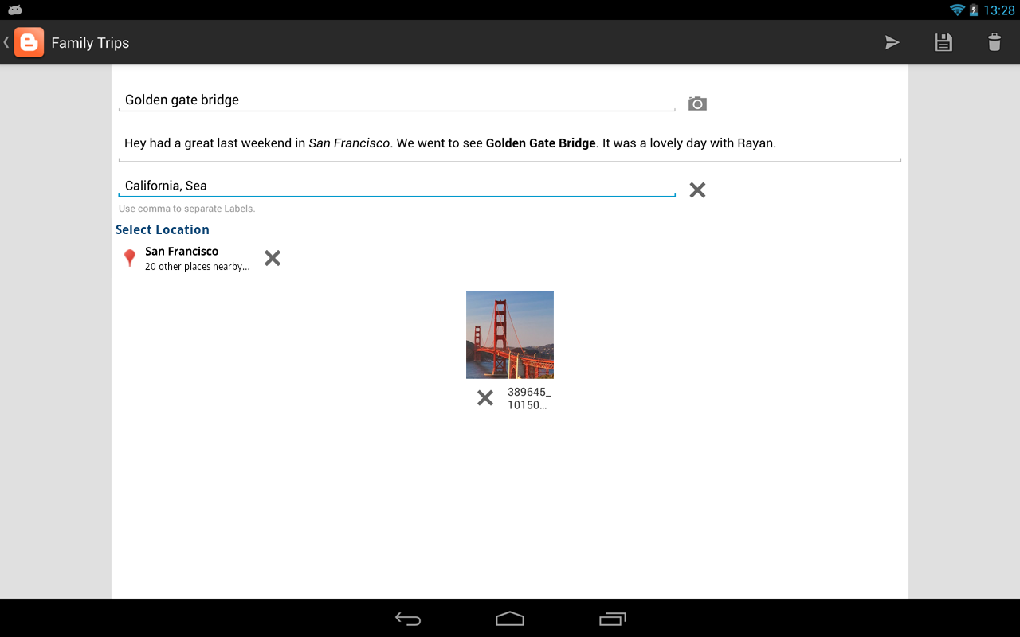
Task: Click the red San Francisco location pin
Action: pos(130,257)
